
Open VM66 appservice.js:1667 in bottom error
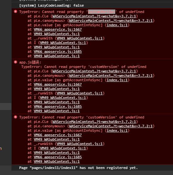[x=58, y=135]
